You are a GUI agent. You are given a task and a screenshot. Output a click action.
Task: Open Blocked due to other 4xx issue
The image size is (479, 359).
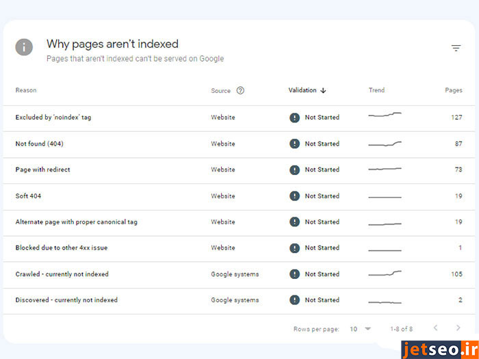(61, 248)
